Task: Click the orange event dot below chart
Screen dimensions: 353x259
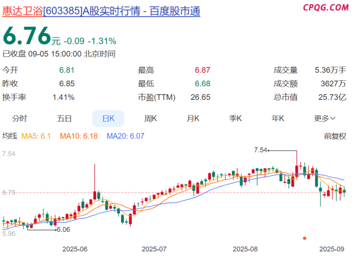Action: tap(305, 238)
